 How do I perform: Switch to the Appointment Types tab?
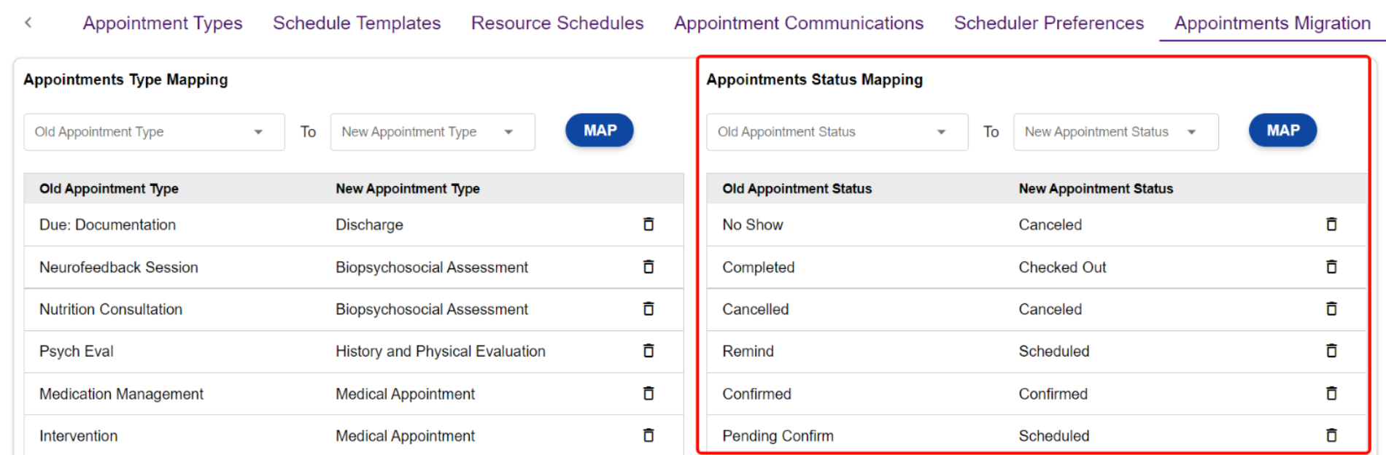point(163,23)
